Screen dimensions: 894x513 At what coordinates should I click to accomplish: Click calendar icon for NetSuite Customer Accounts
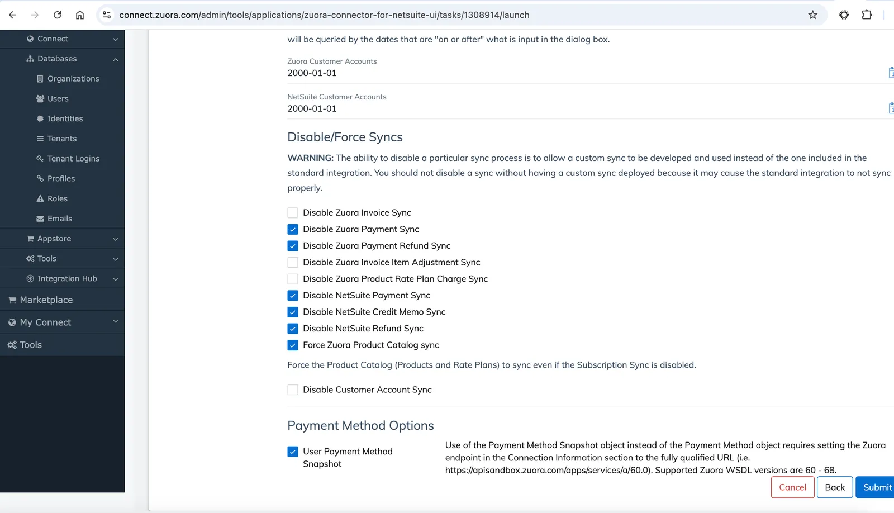(x=891, y=108)
